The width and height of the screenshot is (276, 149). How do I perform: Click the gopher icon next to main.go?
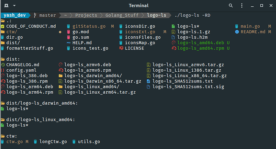237,26
